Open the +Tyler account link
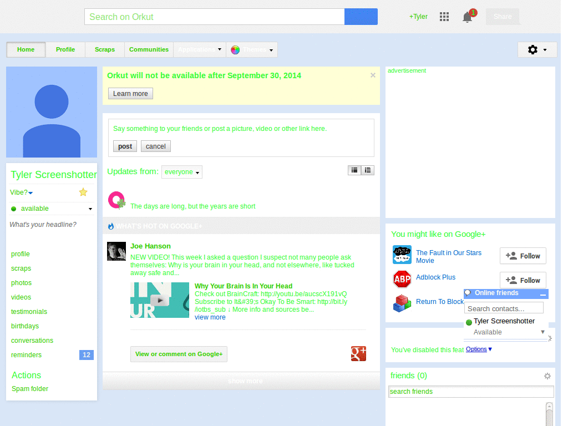 coord(418,17)
